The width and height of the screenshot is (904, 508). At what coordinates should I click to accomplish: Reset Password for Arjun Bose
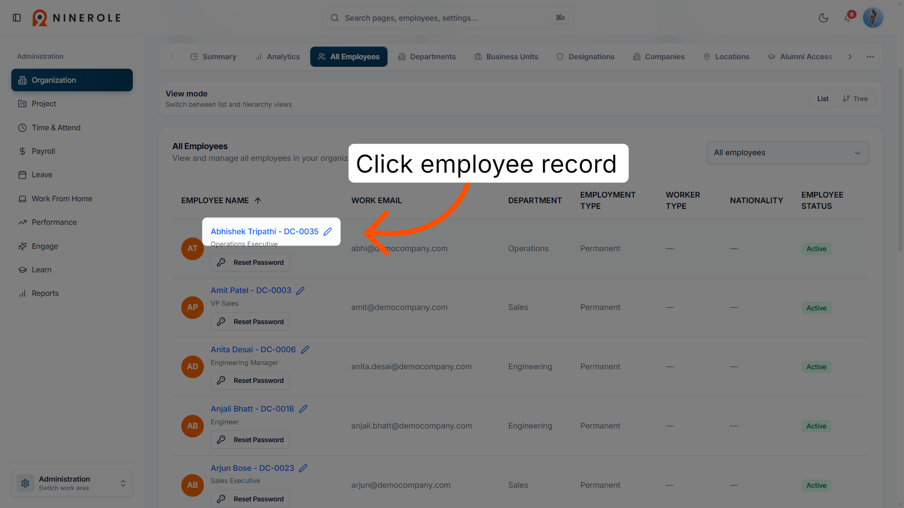point(250,499)
